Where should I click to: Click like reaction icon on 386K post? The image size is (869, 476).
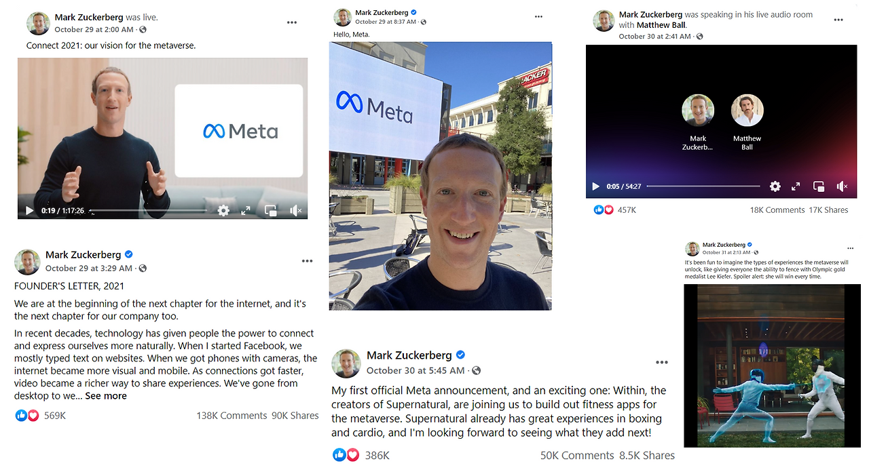click(x=339, y=455)
